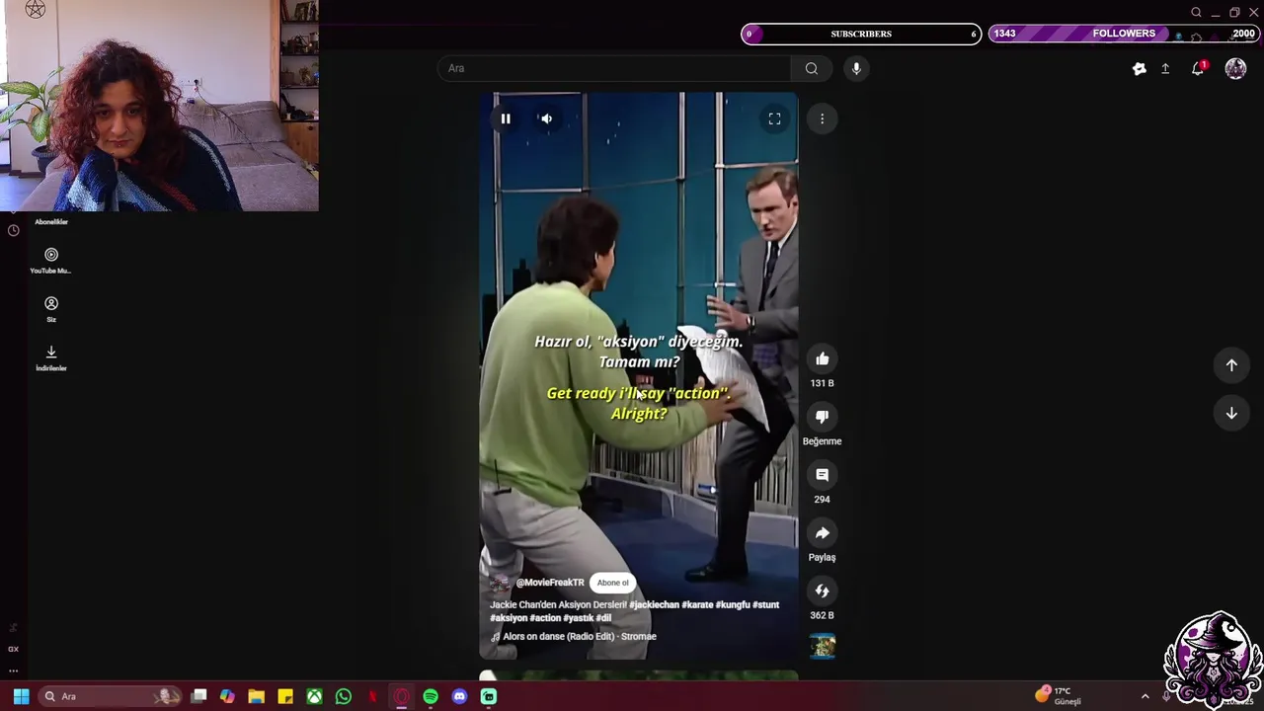Viewport: 1264px width, 711px height.
Task: Open Sticky Notes from the taskbar
Action: (x=285, y=696)
